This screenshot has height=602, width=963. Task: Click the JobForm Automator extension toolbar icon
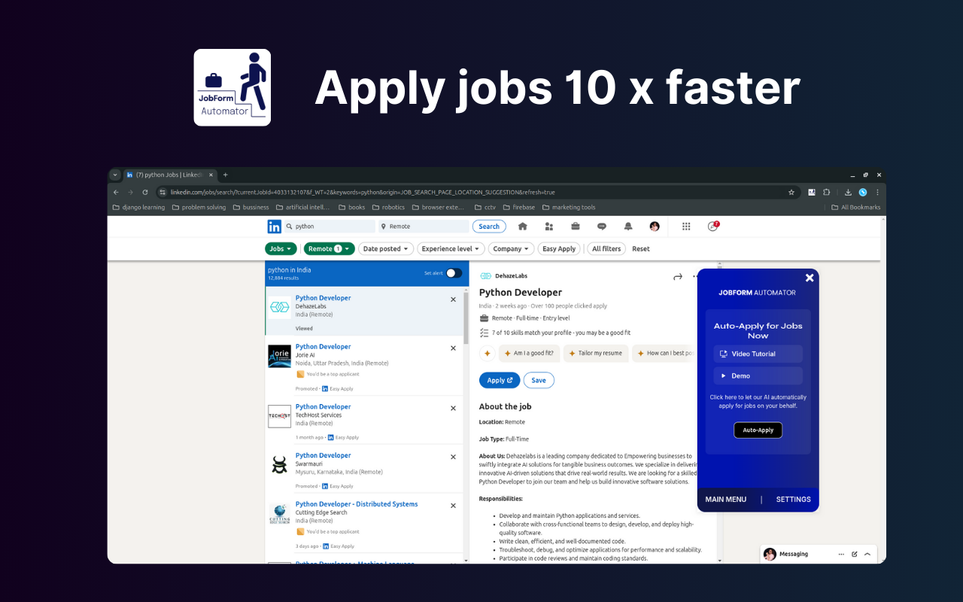[x=812, y=193]
